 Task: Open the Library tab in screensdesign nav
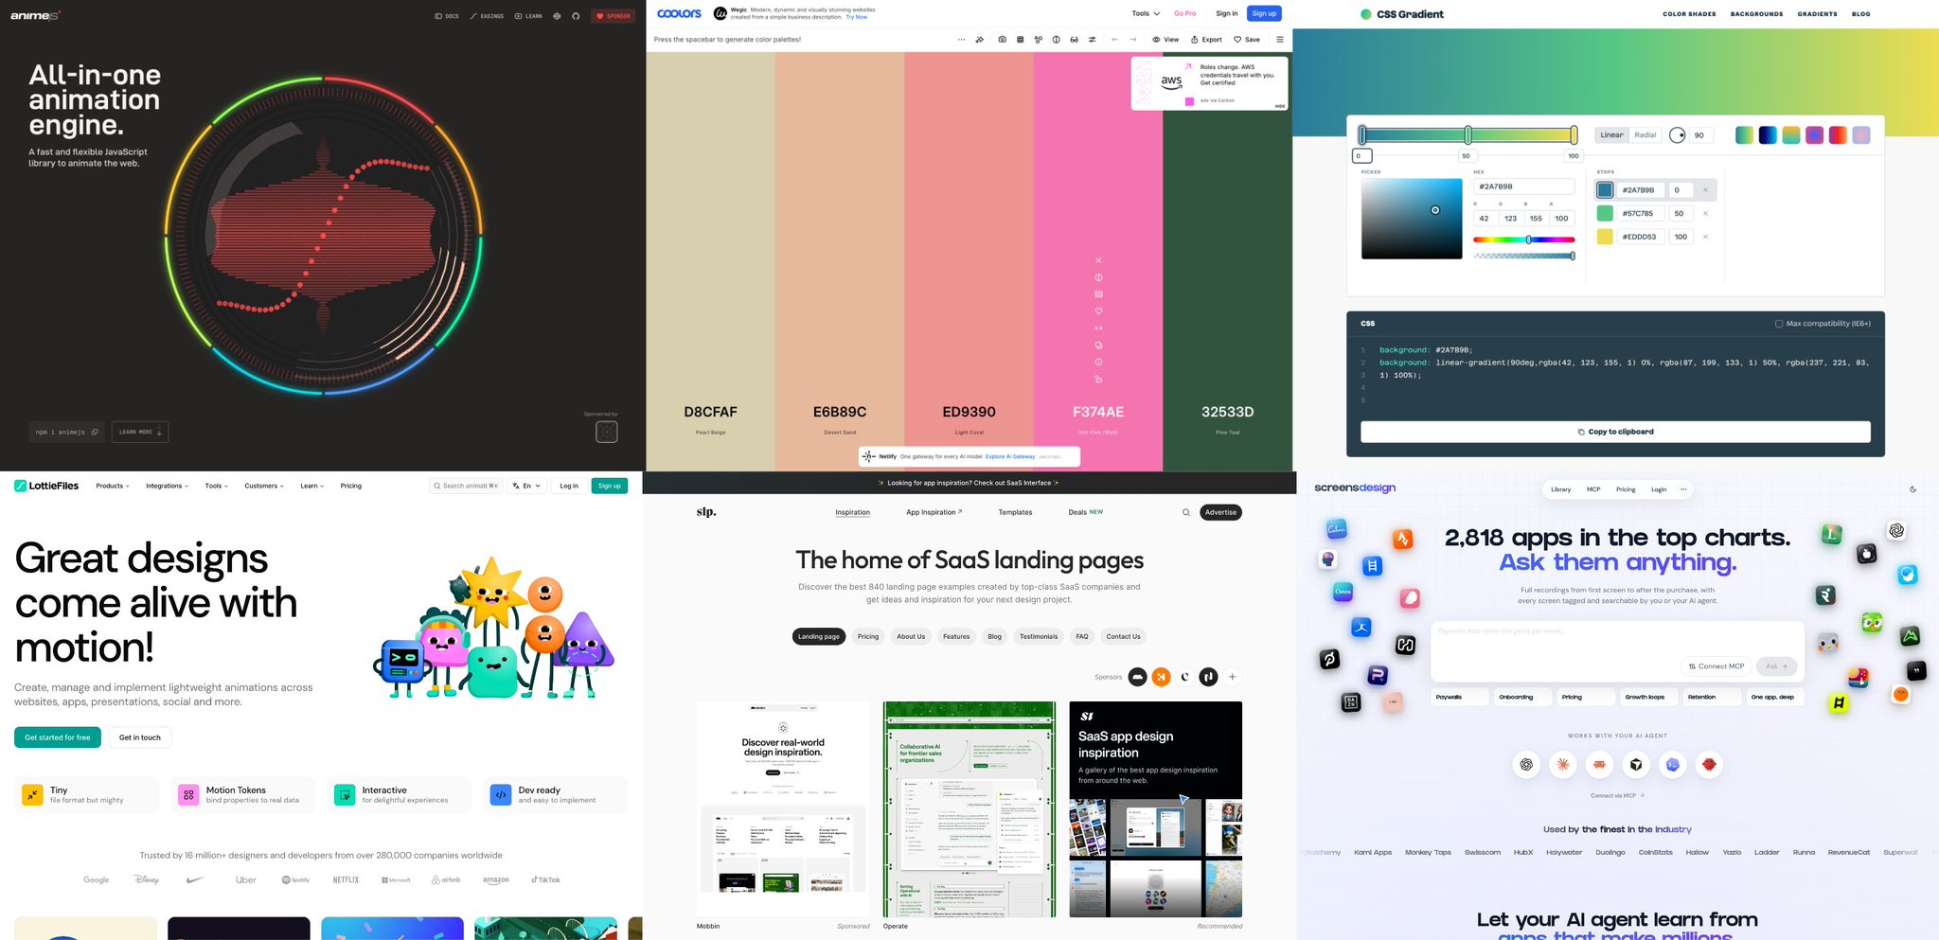tap(1560, 489)
